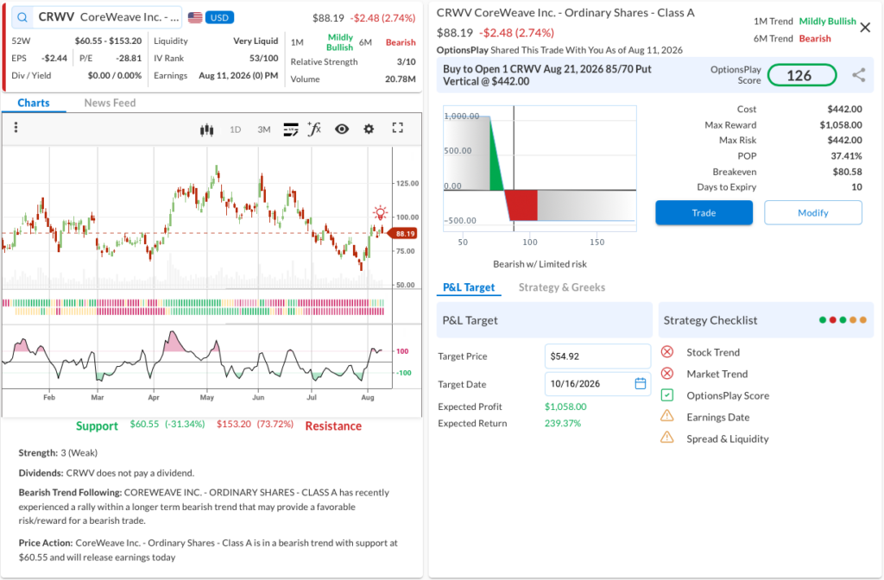The image size is (884, 580).
Task: Click the drawing tools toolbar icon
Action: click(291, 129)
